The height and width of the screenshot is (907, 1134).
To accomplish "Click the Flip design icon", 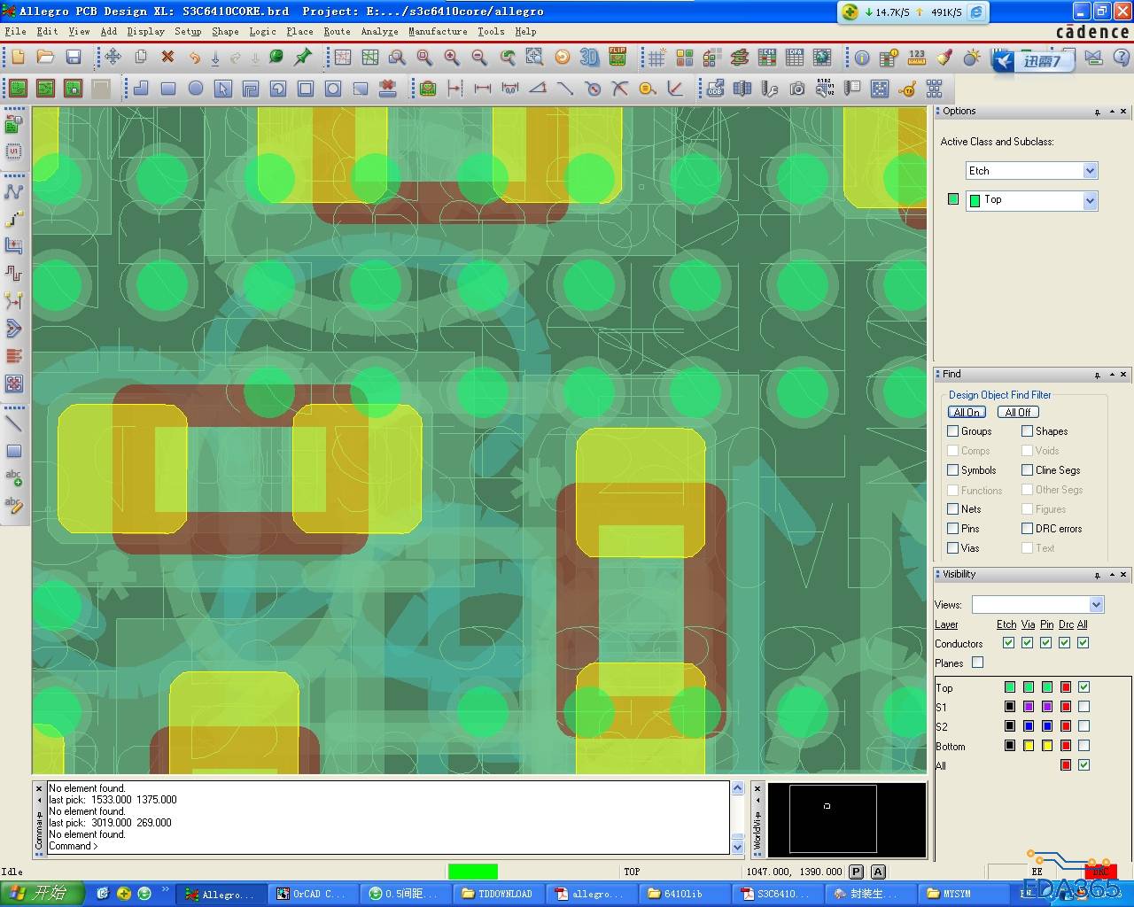I will coord(617,58).
